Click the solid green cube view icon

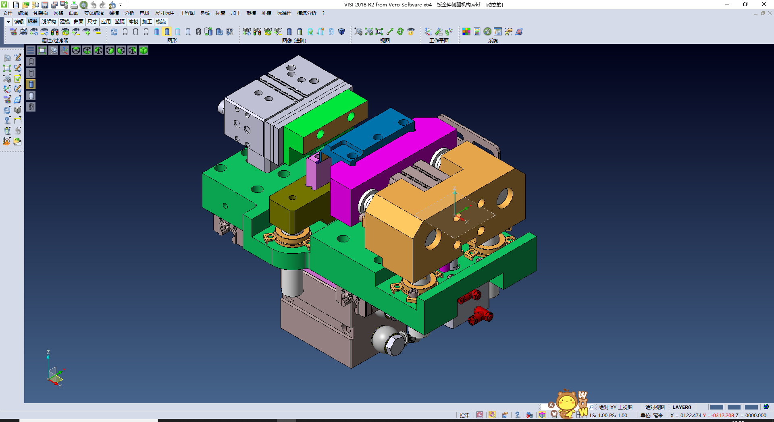144,50
